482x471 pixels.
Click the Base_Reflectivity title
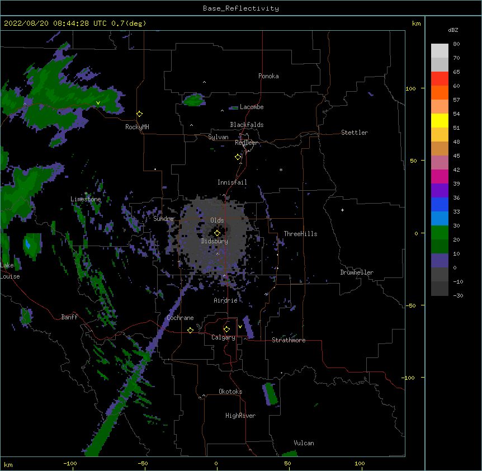pyautogui.click(x=241, y=8)
